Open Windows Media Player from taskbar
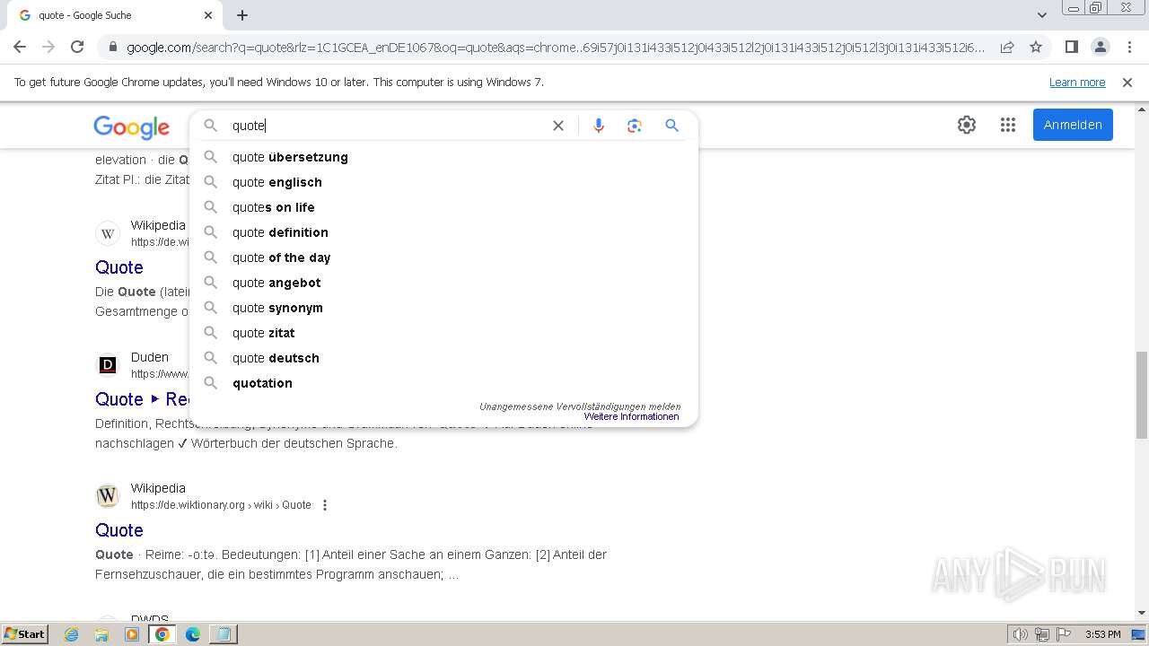This screenshot has height=646, width=1149. (x=132, y=634)
